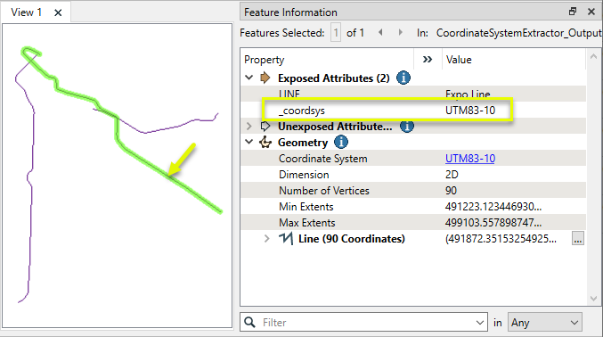This screenshot has width=603, height=337.
Task: Go to next selected feature arrow
Action: [400, 33]
